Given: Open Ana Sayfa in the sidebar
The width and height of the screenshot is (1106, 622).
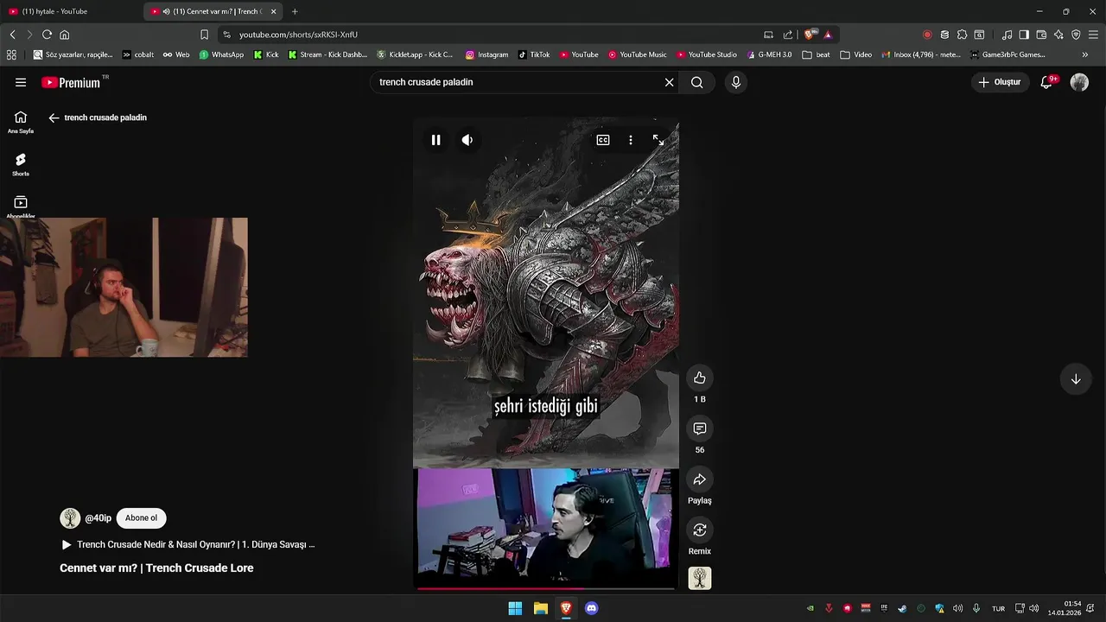Looking at the screenshot, I should coord(21,122).
